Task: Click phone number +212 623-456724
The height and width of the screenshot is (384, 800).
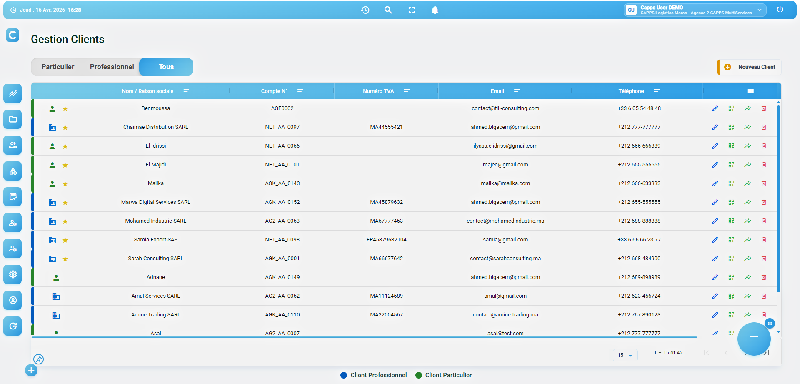Action: tap(639, 296)
